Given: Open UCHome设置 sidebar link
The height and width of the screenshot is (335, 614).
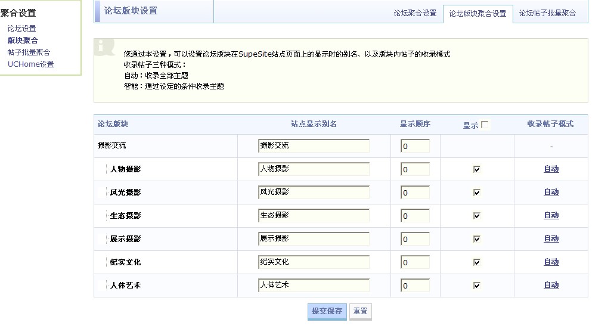Looking at the screenshot, I should click(30, 64).
